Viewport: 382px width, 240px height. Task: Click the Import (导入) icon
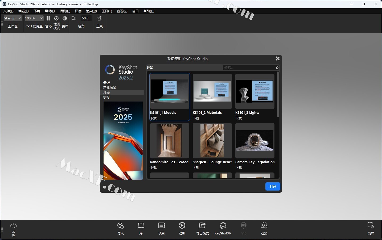click(121, 225)
